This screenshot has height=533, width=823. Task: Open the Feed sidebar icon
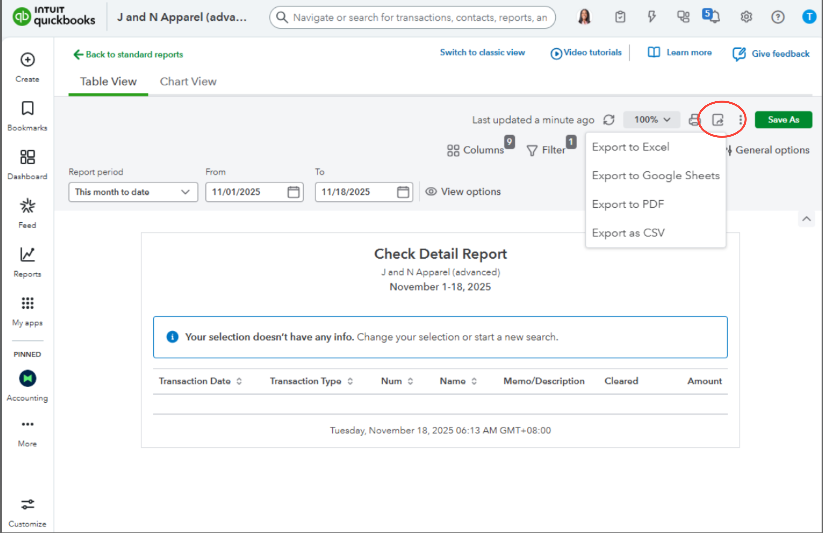(x=27, y=206)
